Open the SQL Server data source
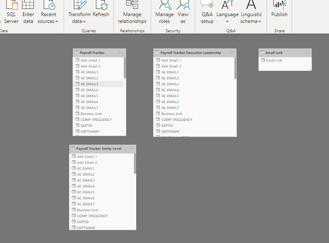This screenshot has height=243, width=329. [11, 13]
